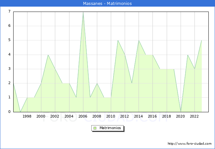Select the 2018 x-axis label

167,116
